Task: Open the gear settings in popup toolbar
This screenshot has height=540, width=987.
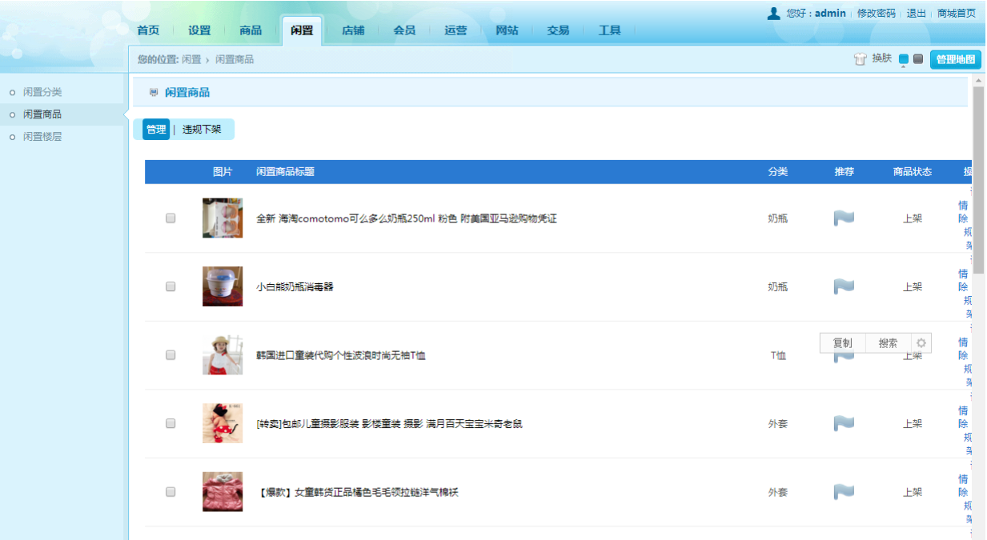Action: click(x=921, y=343)
